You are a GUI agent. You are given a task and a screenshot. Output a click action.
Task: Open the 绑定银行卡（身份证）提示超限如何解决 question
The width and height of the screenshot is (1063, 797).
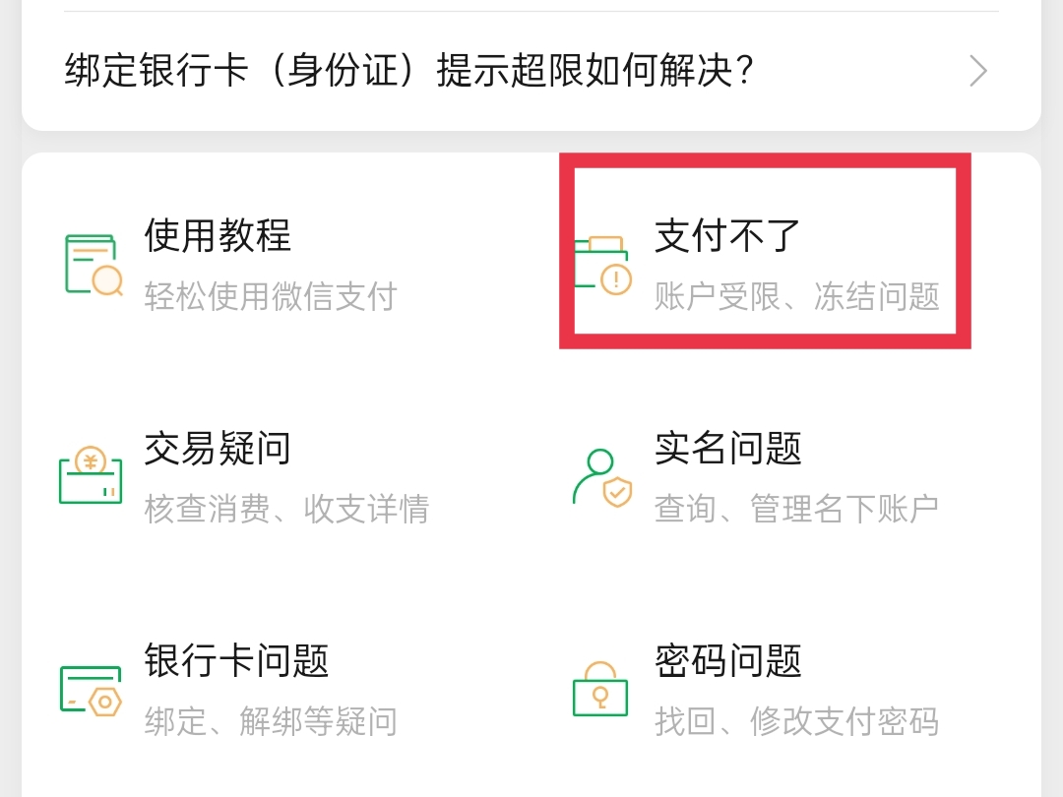(409, 71)
